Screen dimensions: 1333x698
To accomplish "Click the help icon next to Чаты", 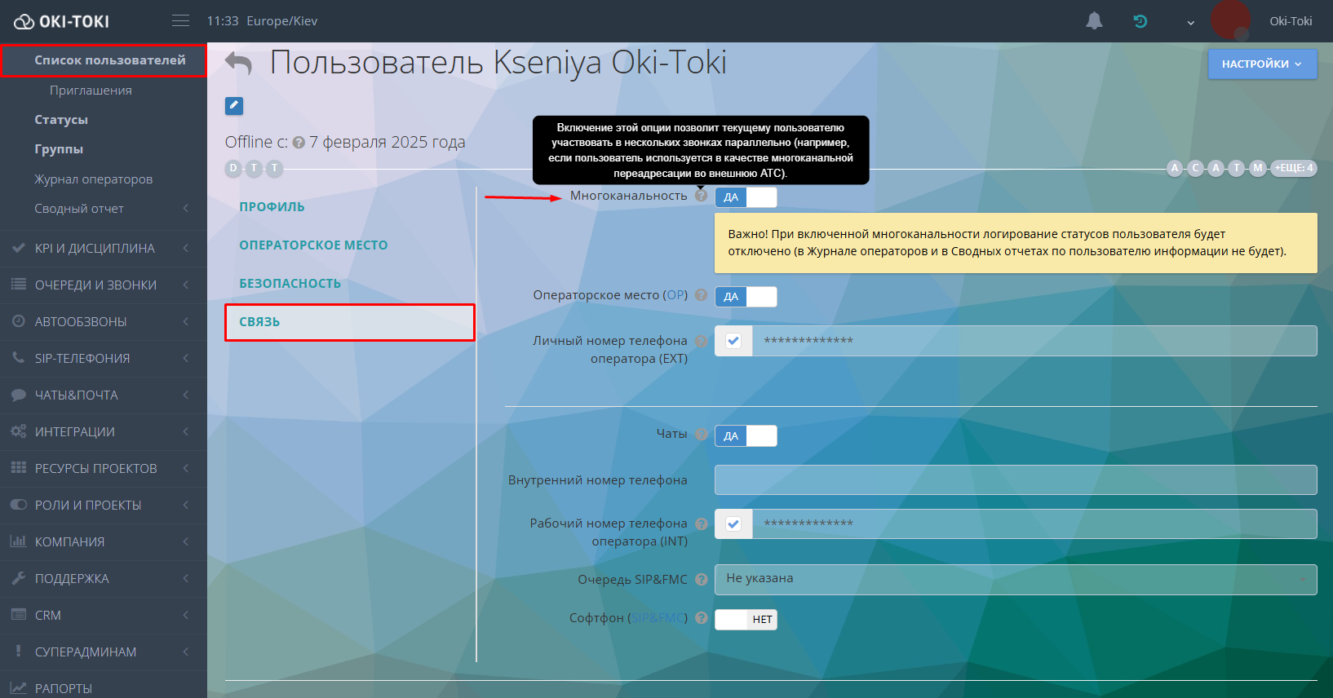I will (701, 435).
